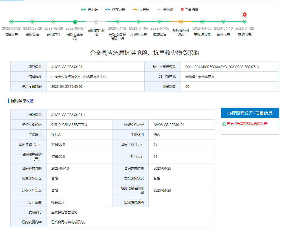282x236 pixels.
Task: Click the 合同信息 label under timeline
Action: coord(223,34)
